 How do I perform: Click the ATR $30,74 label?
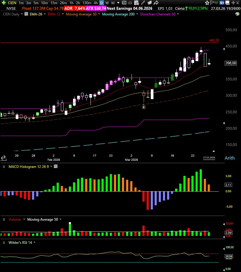(x=96, y=8)
